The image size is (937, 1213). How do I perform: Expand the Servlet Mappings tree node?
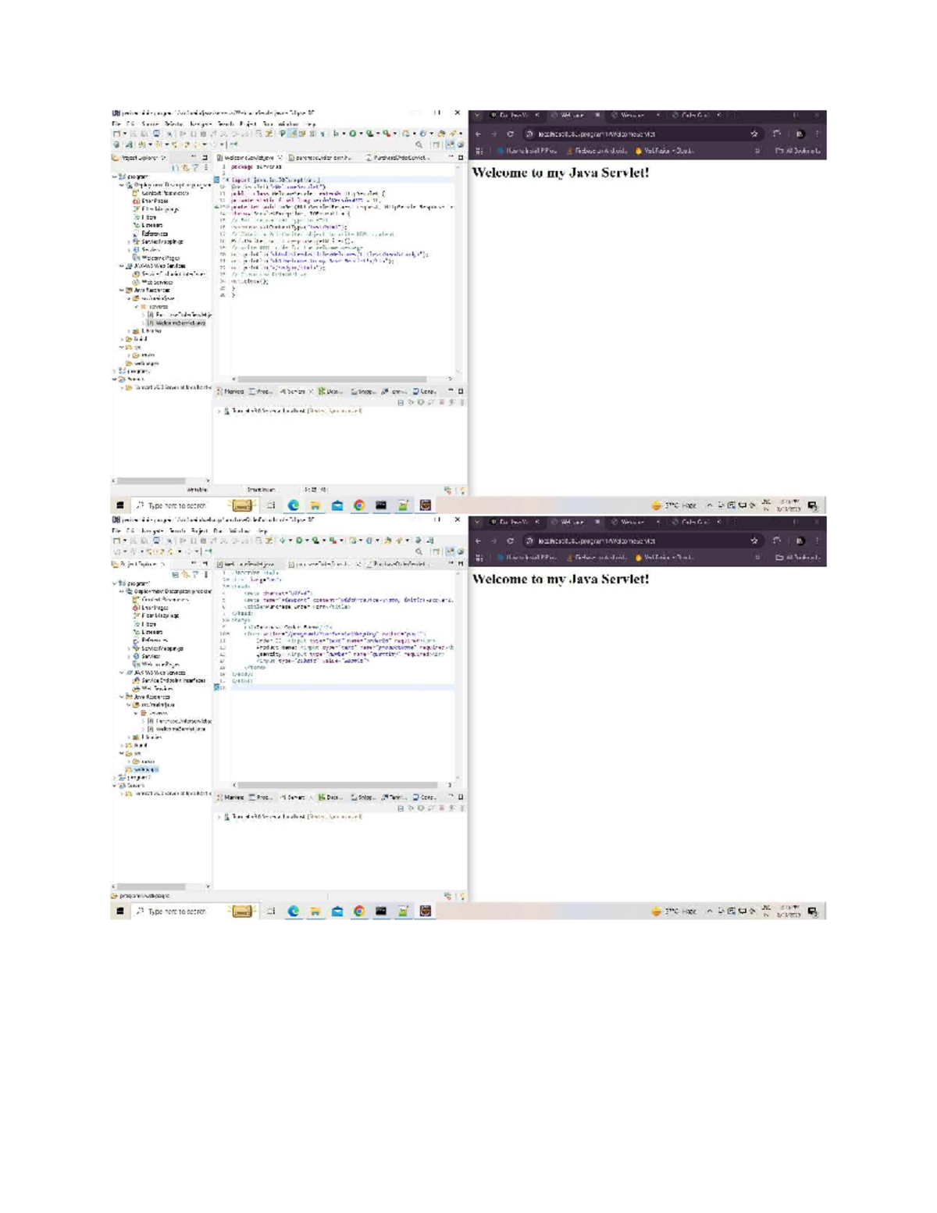(128, 242)
